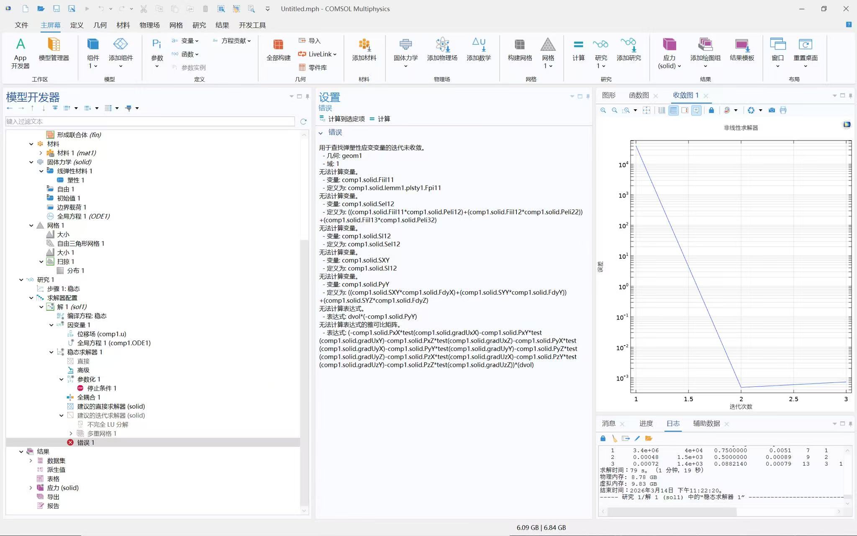Take a plot snapshot with camera icon

click(x=772, y=110)
